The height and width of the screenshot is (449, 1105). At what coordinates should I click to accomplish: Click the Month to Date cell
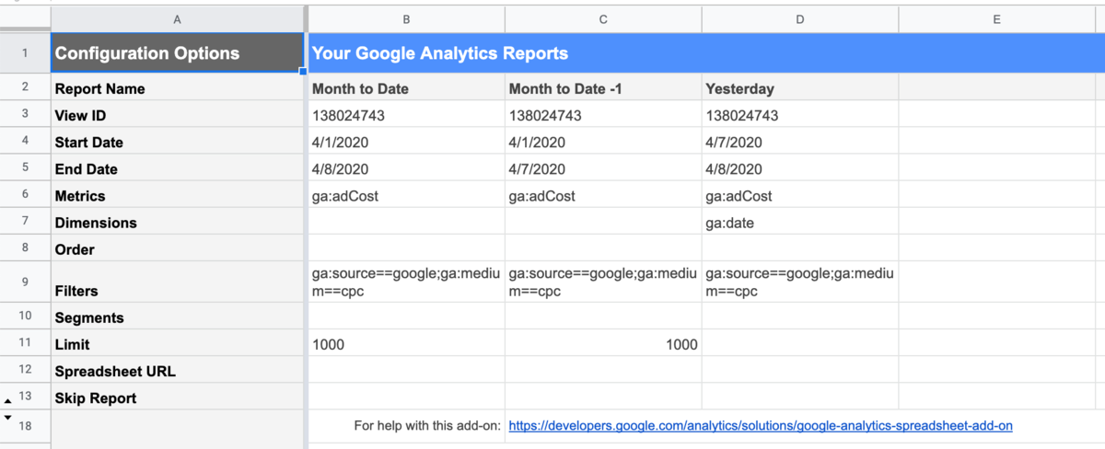[x=406, y=88]
